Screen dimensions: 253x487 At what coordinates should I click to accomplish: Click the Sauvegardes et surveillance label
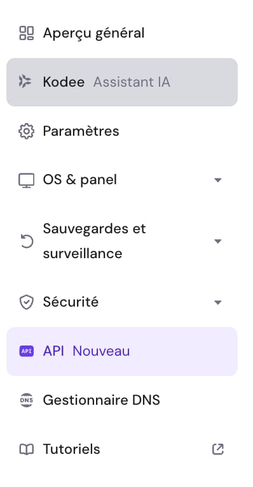click(x=94, y=242)
